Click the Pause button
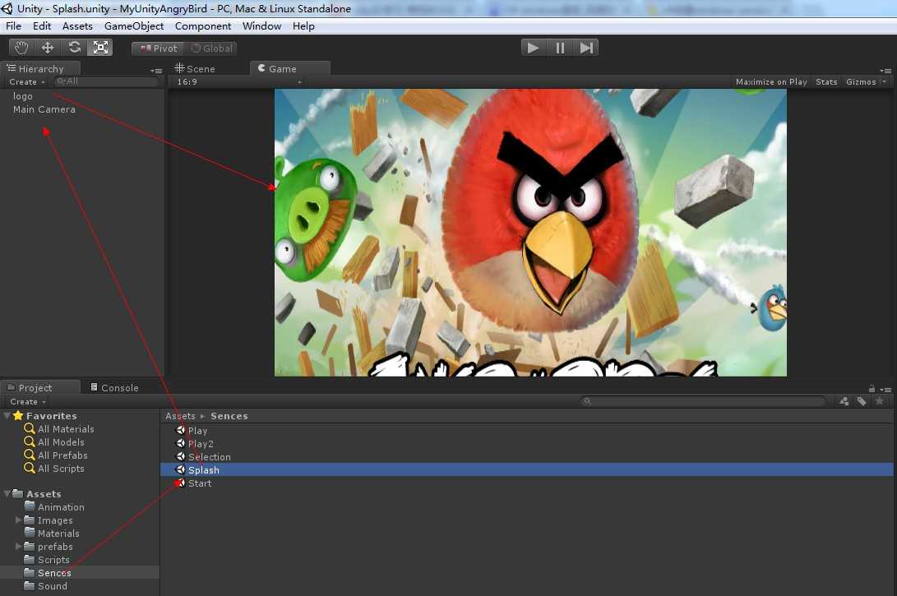Viewport: 897px width, 596px height. [x=560, y=48]
